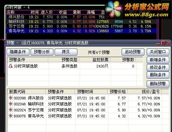Maximize the 预警 dialog window

[x=163, y=43]
